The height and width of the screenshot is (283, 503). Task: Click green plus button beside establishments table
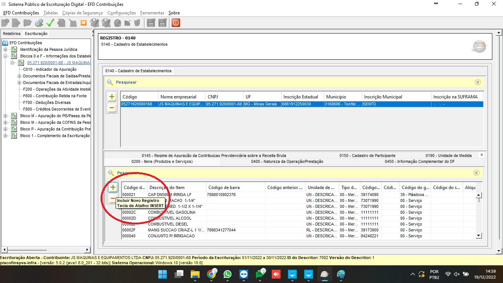[112, 97]
